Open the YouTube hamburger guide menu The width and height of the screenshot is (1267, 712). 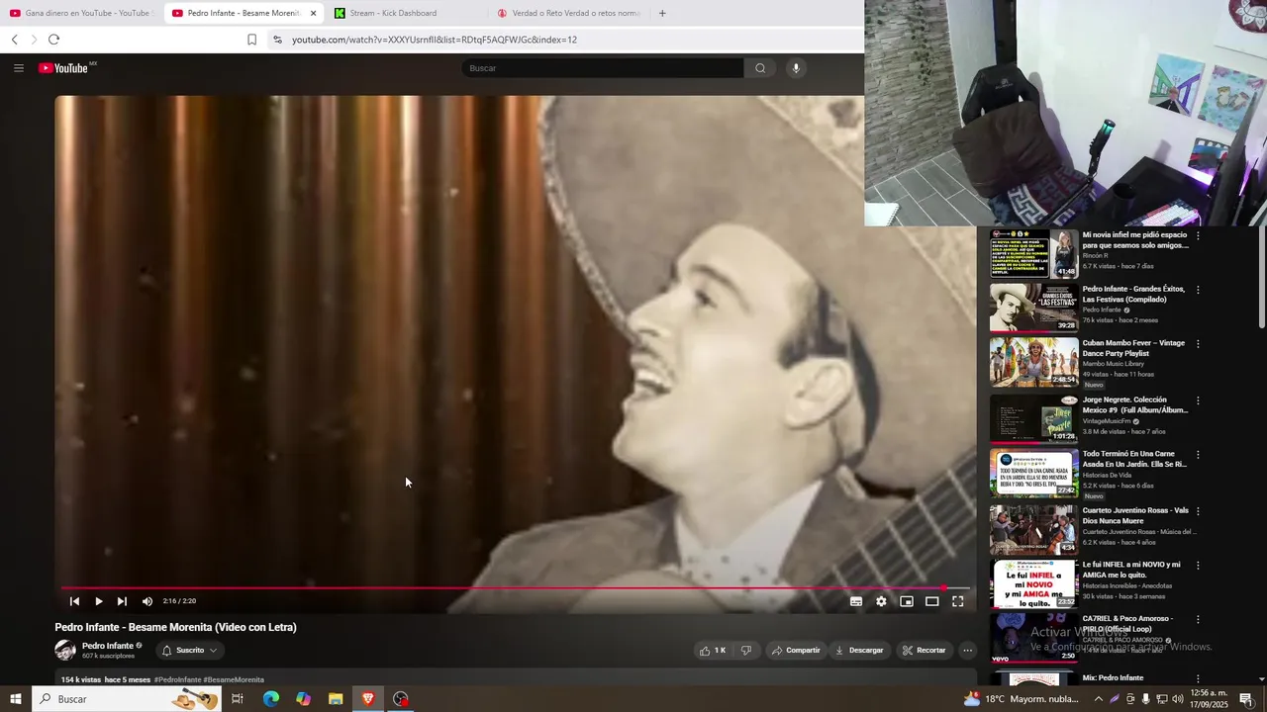point(19,68)
